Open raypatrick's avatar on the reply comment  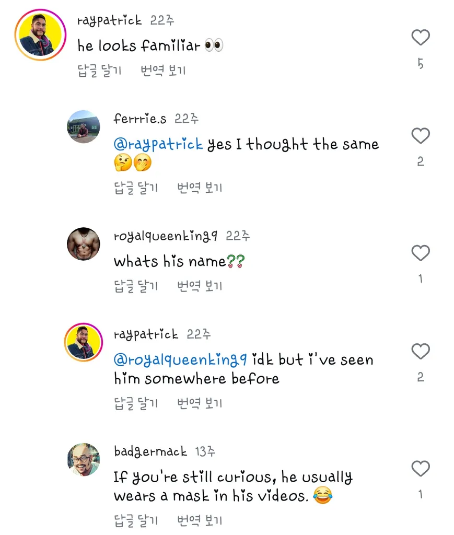[84, 342]
